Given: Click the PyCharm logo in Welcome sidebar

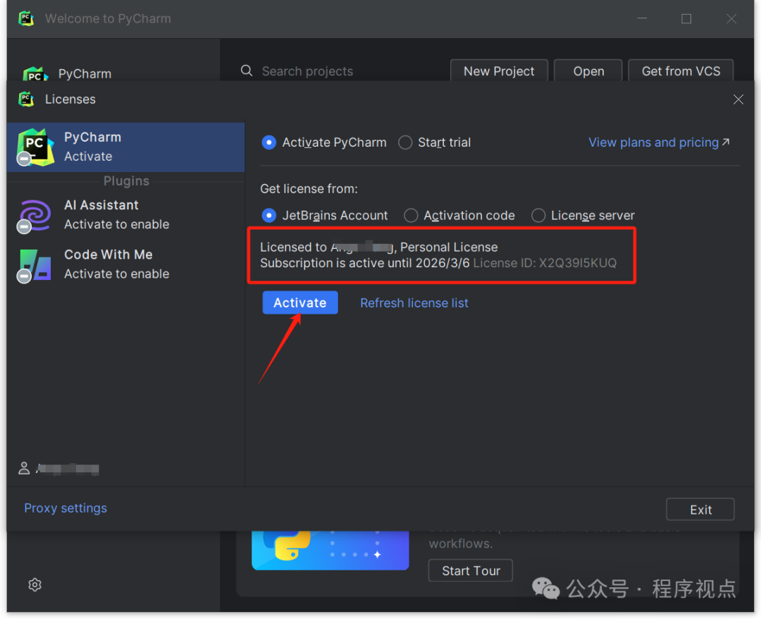Looking at the screenshot, I should 35,74.
